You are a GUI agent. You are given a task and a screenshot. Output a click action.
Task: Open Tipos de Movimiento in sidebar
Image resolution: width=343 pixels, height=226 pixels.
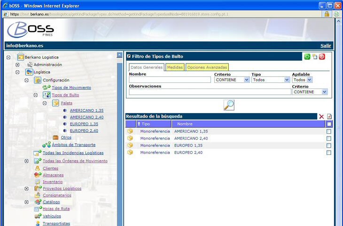click(x=71, y=88)
